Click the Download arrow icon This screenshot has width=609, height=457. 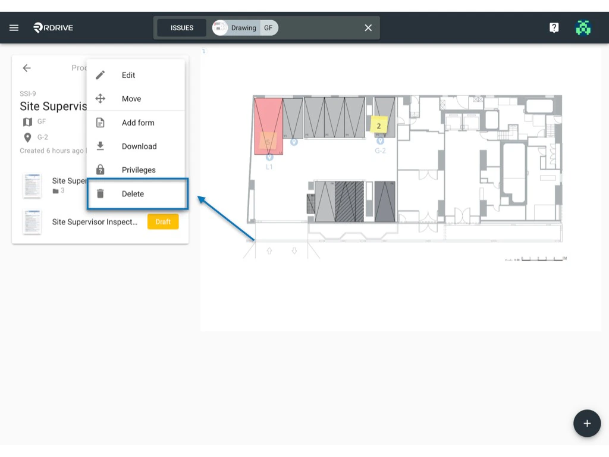100,146
